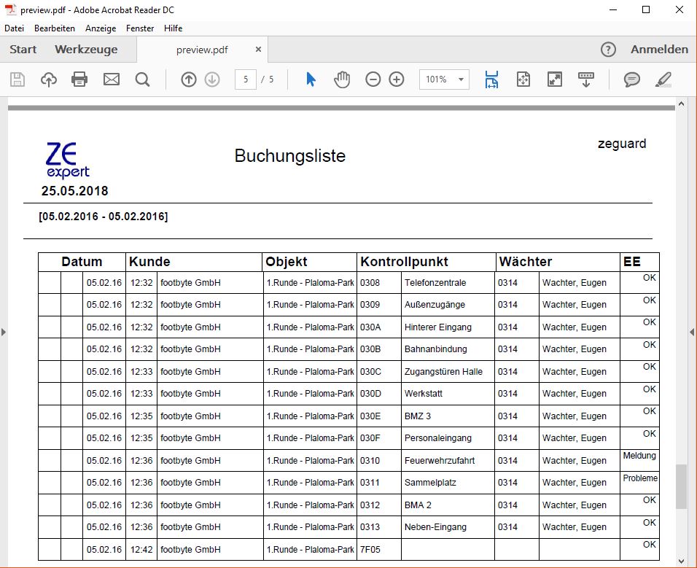Select the arrow selection tool
Image resolution: width=697 pixels, height=568 pixels.
[311, 79]
